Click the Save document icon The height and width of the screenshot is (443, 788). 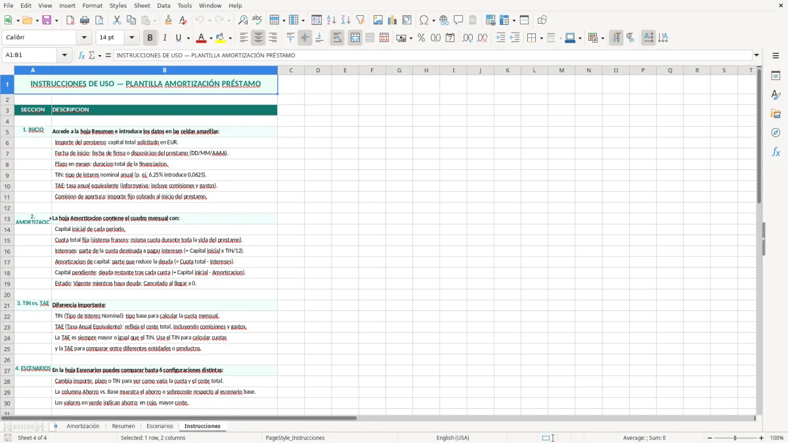[47, 20]
